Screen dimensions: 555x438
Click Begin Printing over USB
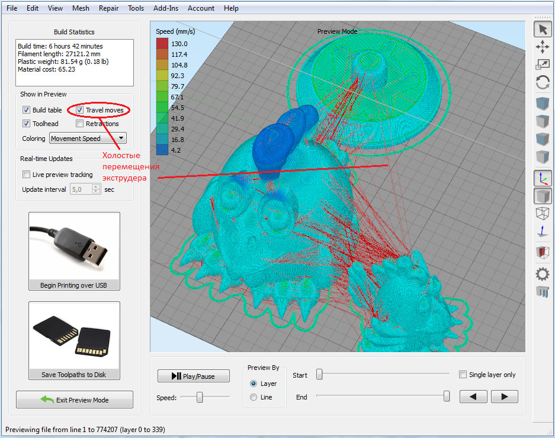74,251
